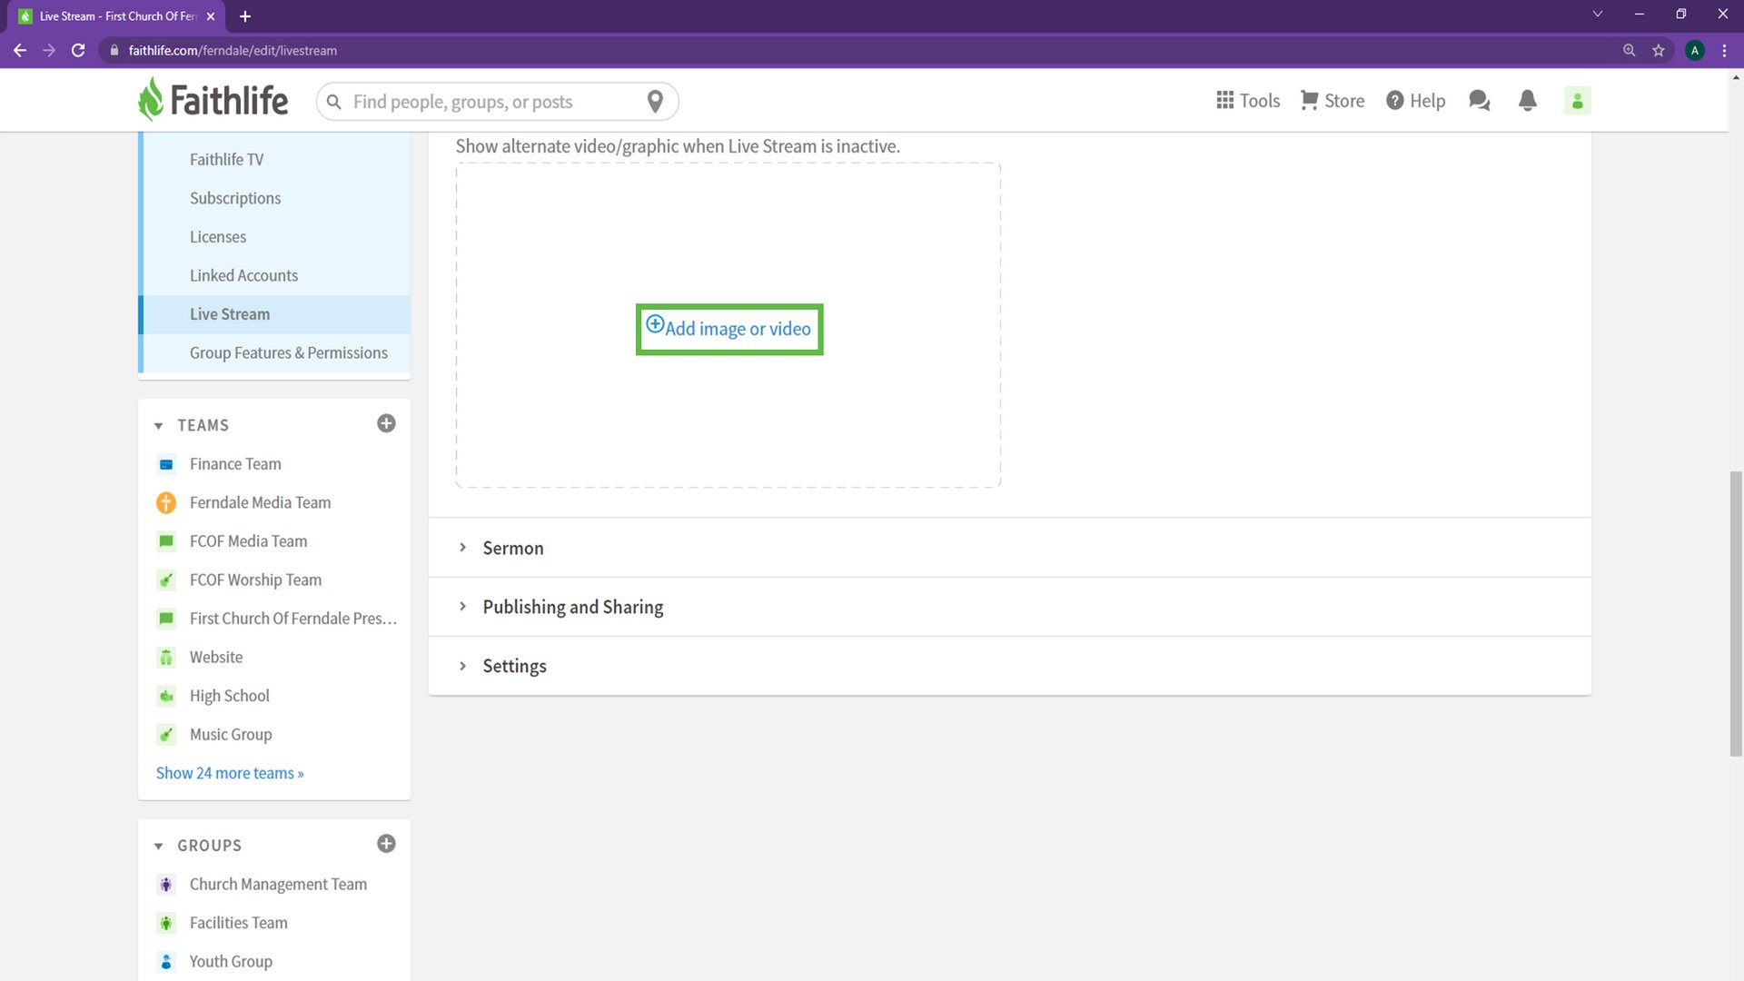Click the Ferndale Media Team orange icon
The image size is (1744, 981).
click(x=166, y=502)
